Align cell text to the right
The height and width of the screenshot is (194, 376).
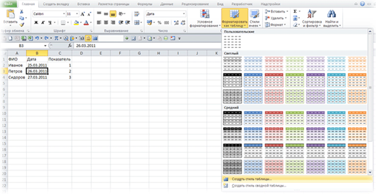[113, 23]
